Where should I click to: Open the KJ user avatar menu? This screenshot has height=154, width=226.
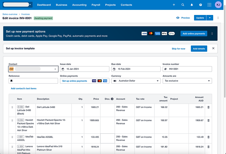[x=218, y=5]
